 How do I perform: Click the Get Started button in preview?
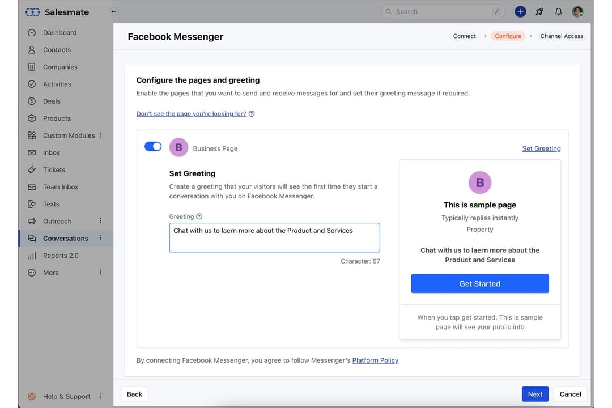(x=480, y=284)
